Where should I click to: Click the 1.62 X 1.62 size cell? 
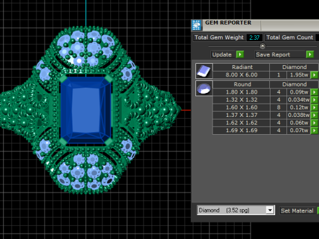pyautogui.click(x=241, y=123)
